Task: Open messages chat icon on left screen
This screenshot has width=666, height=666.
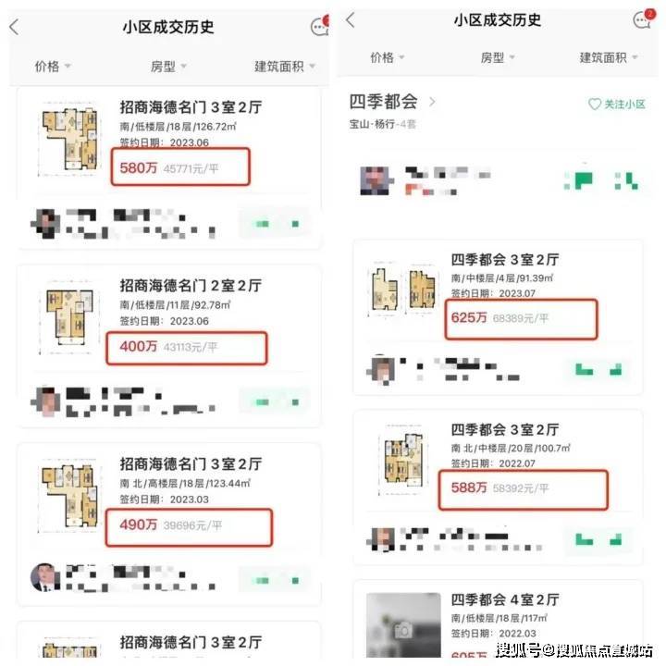Action: 319,26
